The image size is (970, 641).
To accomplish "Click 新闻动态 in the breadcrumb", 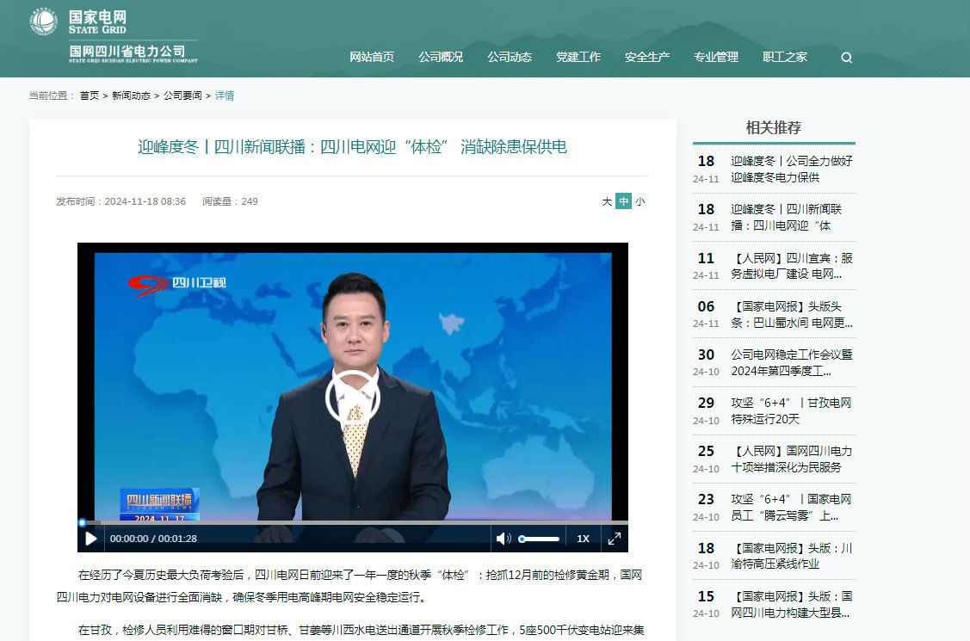I will coord(131,96).
